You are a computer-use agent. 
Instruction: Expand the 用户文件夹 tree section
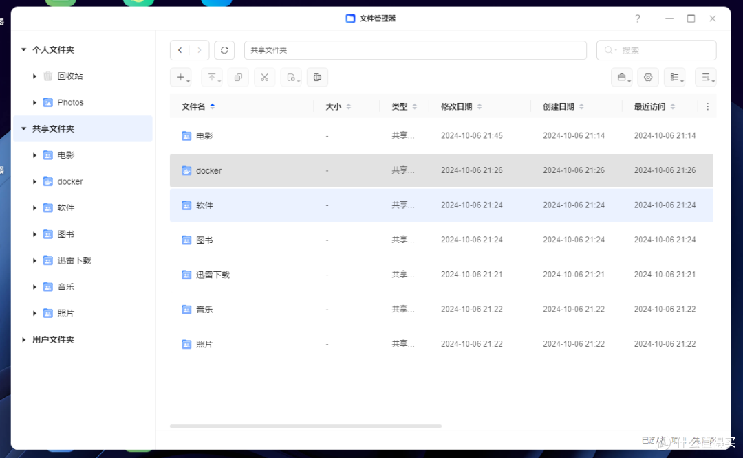23,339
